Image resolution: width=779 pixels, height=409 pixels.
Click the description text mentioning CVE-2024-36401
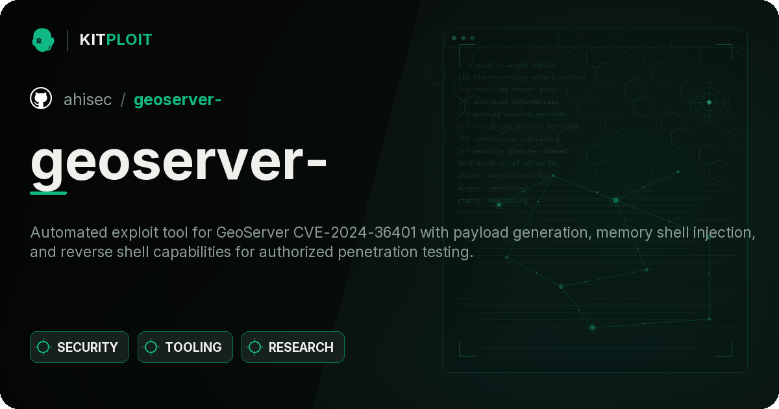tap(393, 242)
